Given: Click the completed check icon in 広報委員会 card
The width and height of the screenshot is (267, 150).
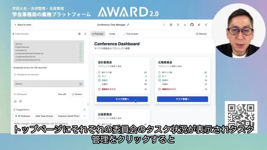Looking at the screenshot, I should coord(159,76).
